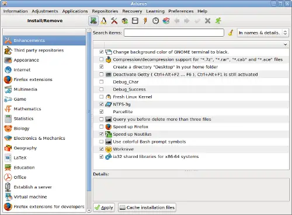
Task: Check Compression/decompression support for 7z and rar files
Action: click(101, 59)
